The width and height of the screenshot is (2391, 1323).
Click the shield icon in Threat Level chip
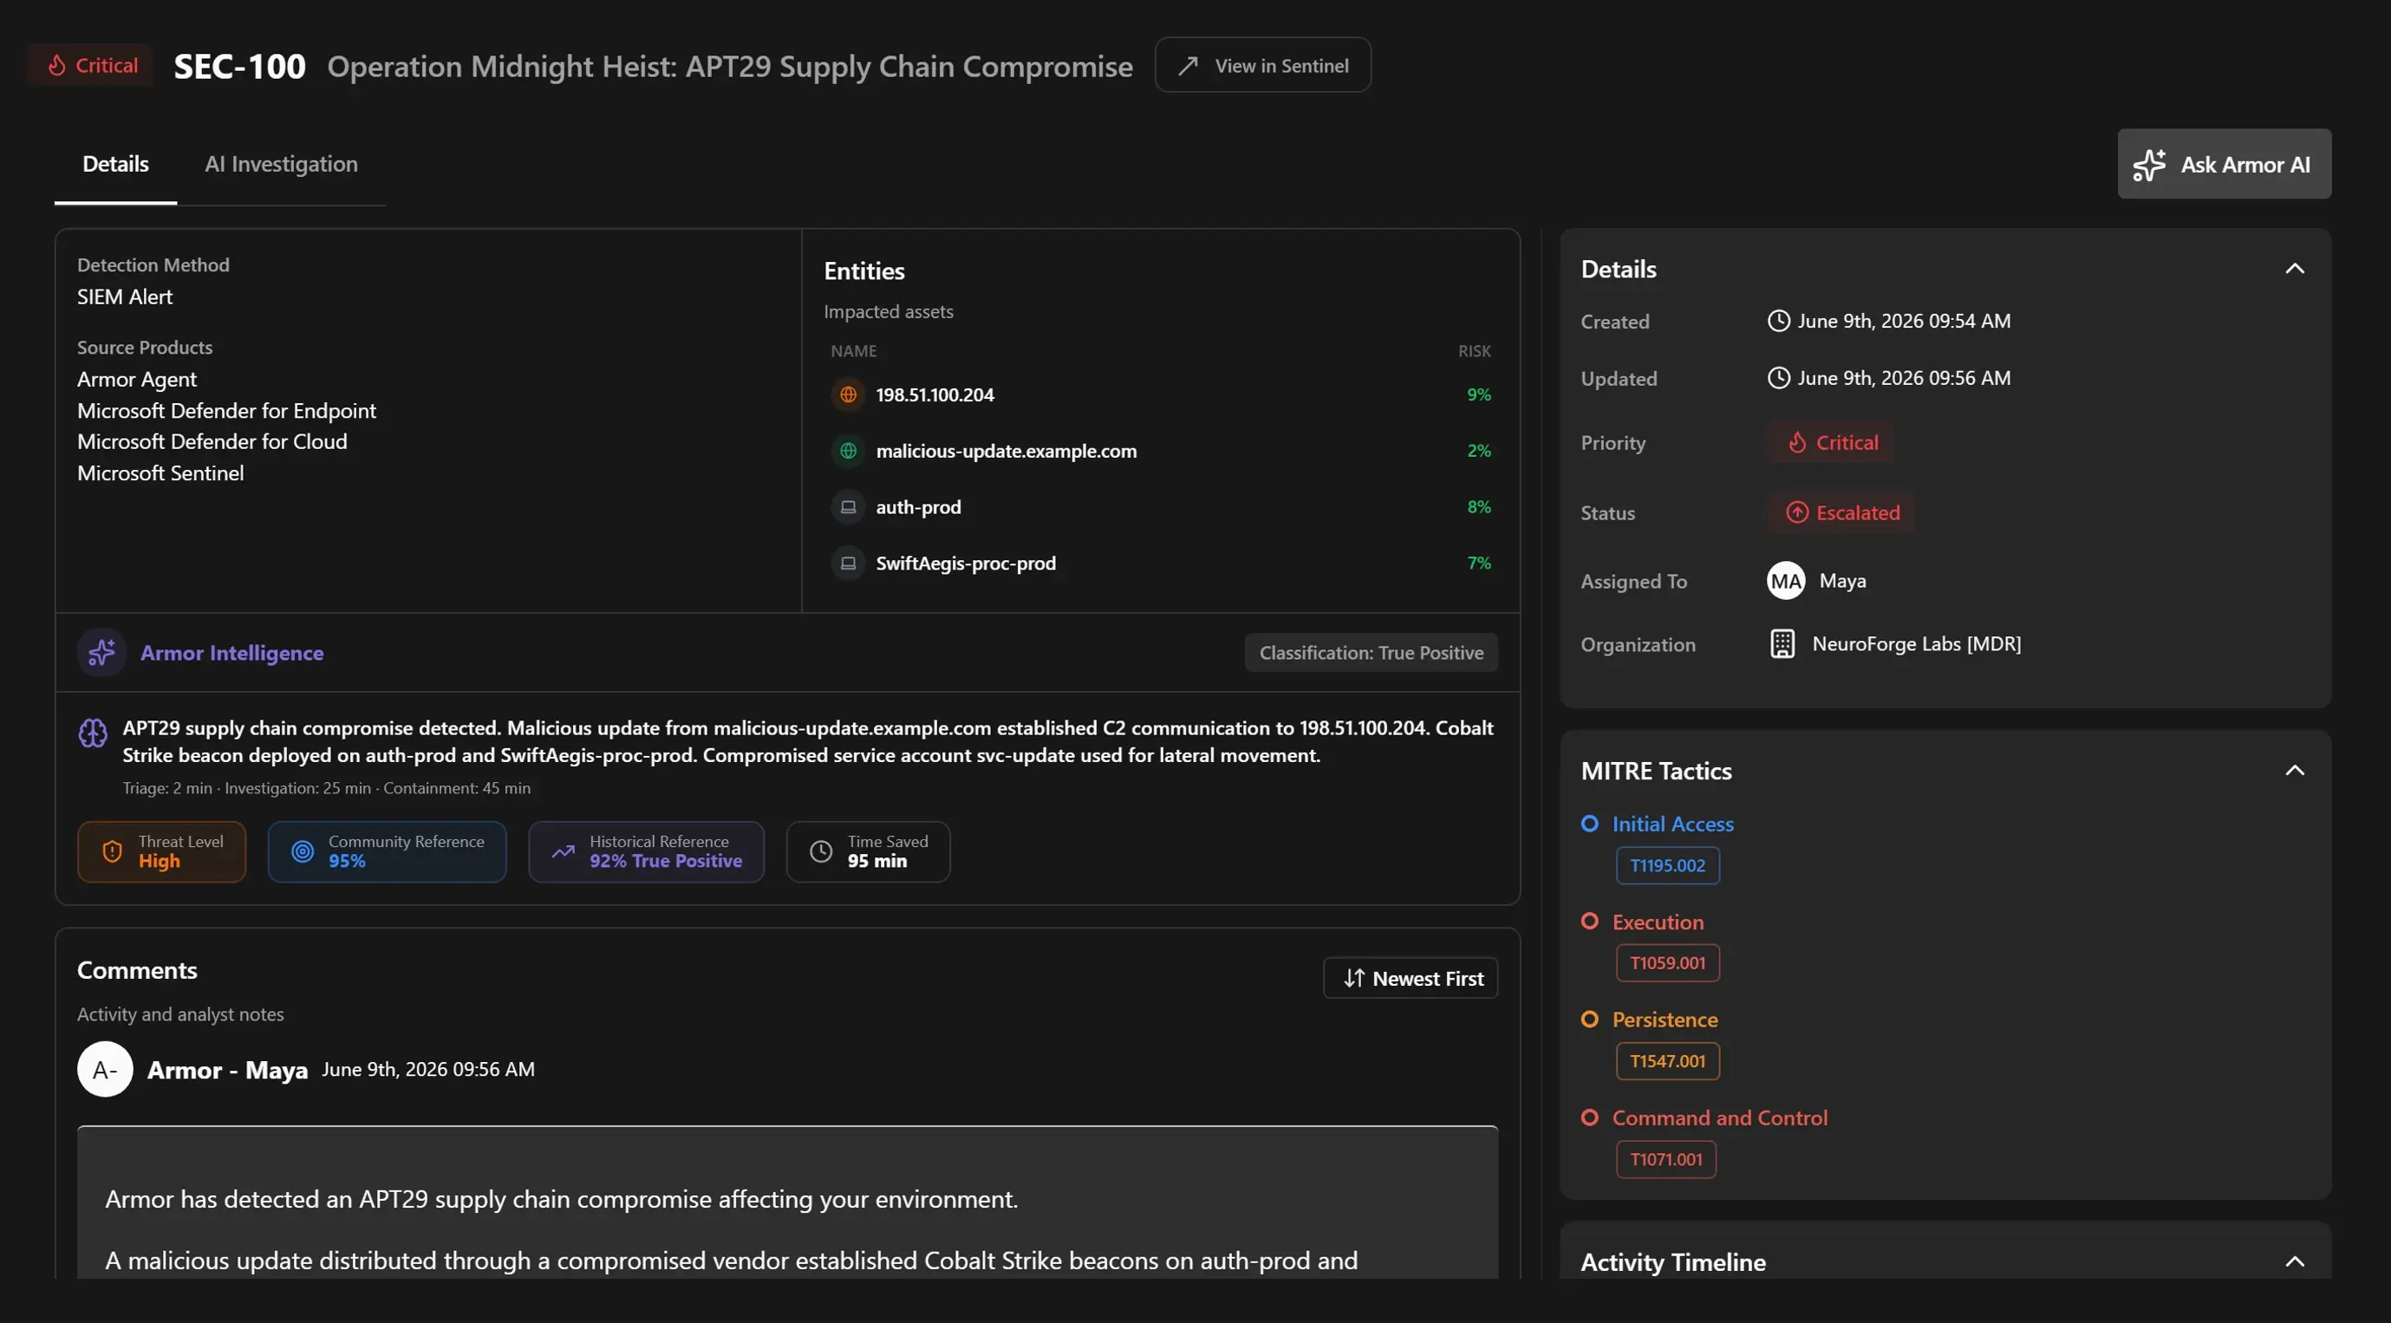click(111, 851)
